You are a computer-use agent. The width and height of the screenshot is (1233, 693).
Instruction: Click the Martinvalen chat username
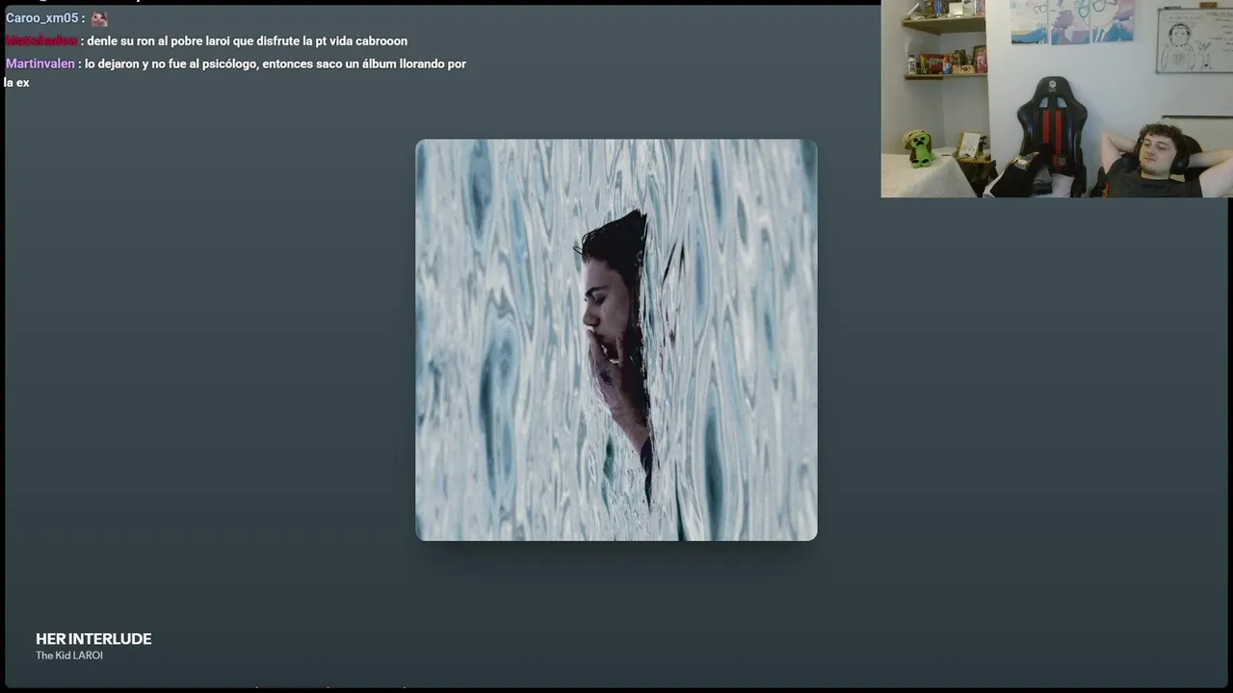click(39, 64)
